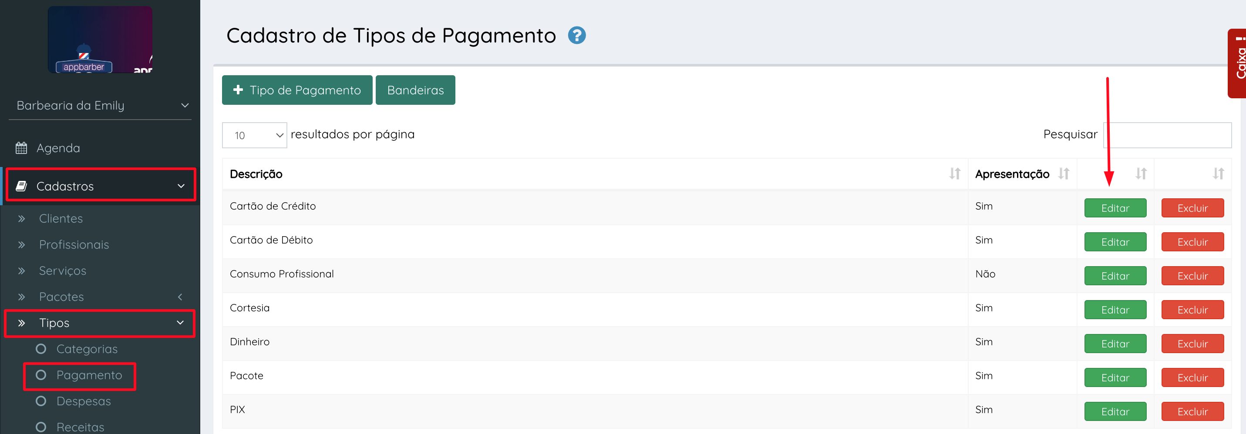Select the Categorias radio circle
The image size is (1246, 434).
[41, 349]
